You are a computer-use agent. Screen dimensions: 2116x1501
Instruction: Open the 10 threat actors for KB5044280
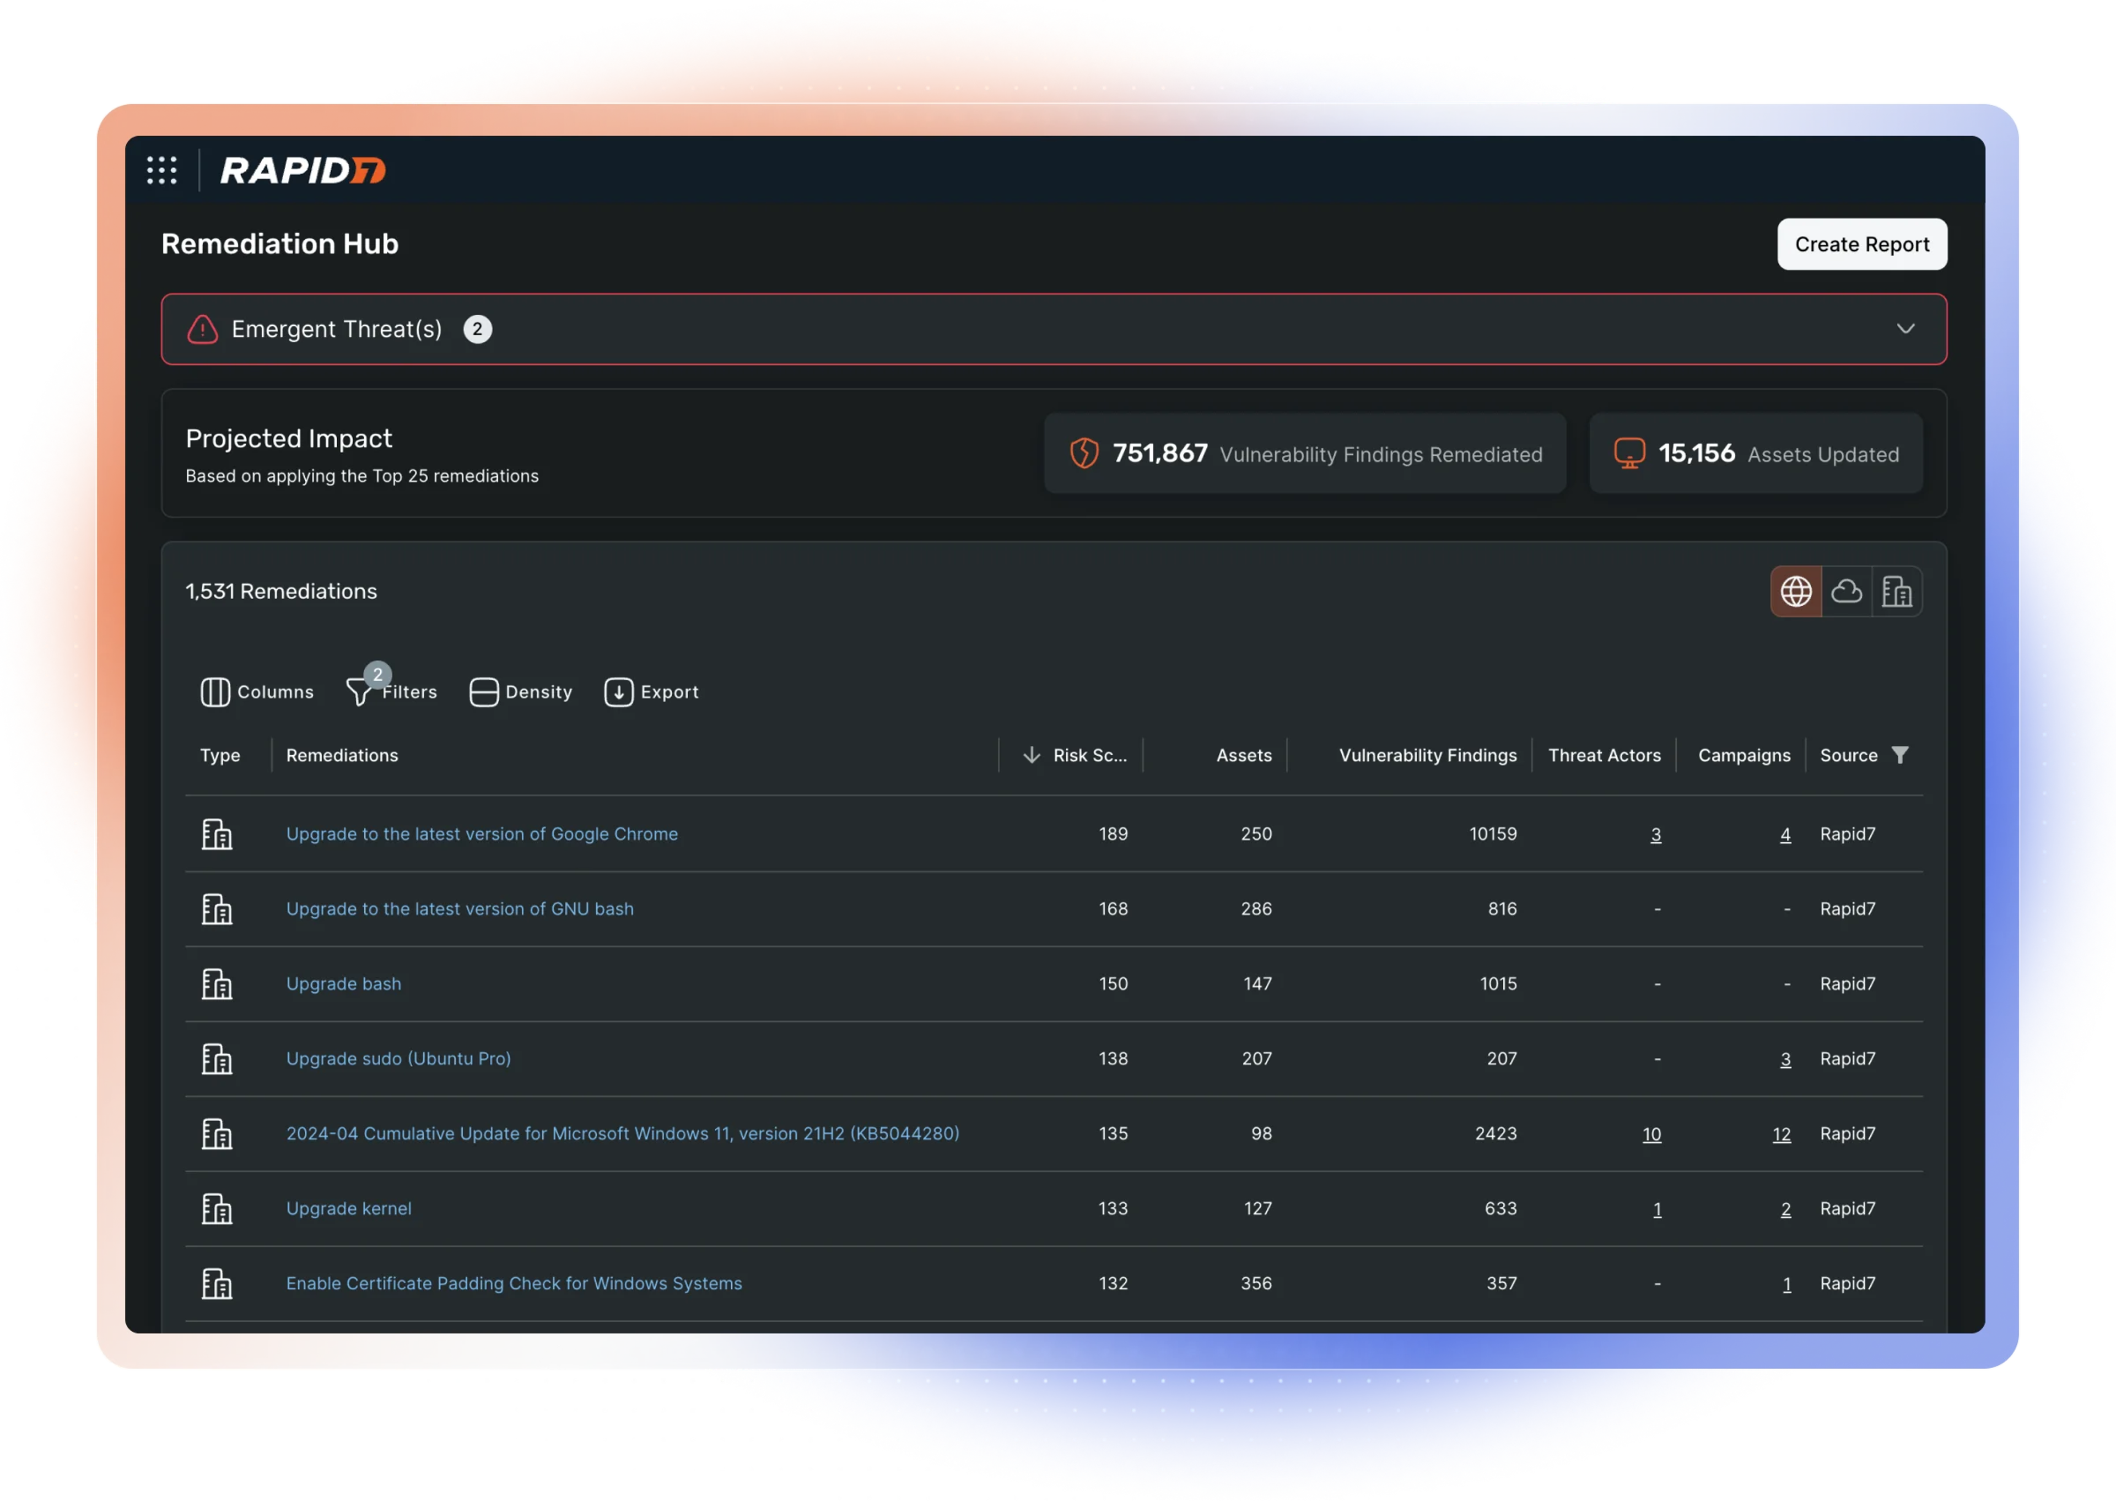pos(1651,1134)
